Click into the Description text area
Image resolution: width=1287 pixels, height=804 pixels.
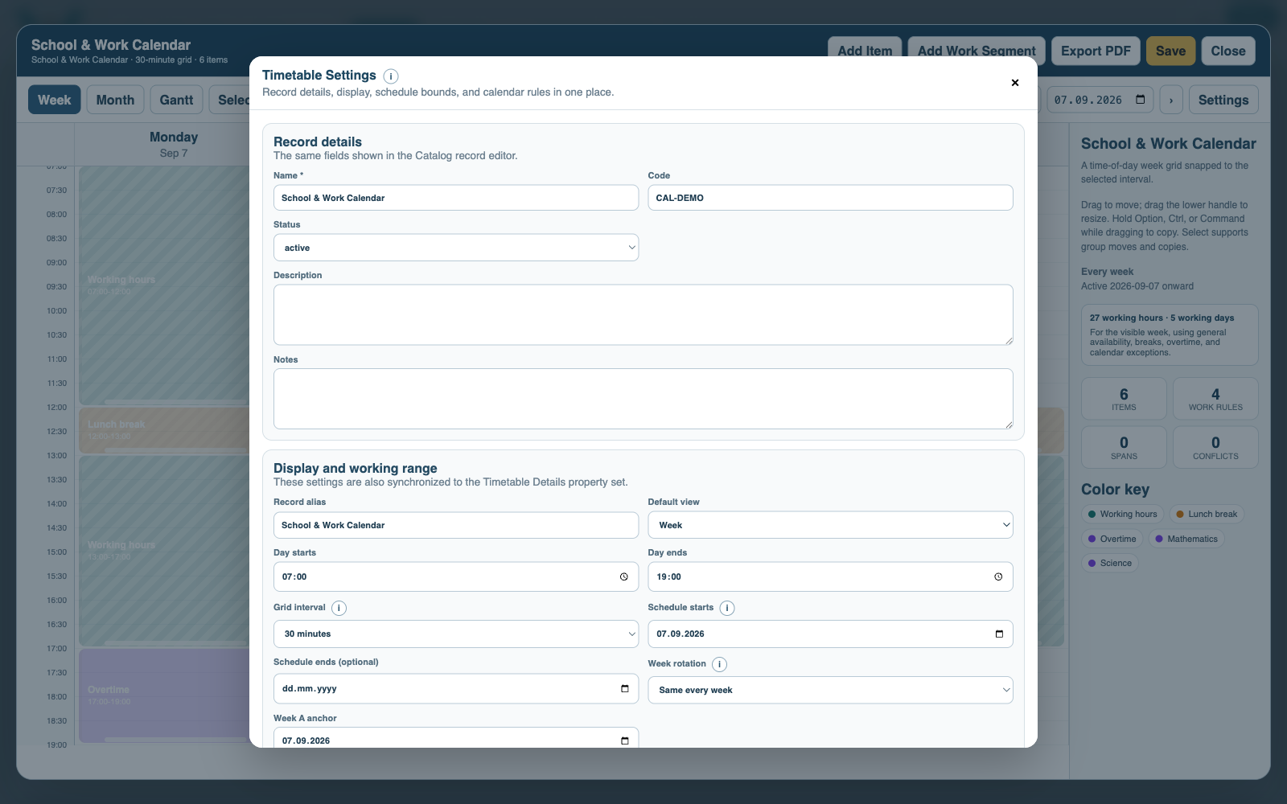click(x=643, y=314)
